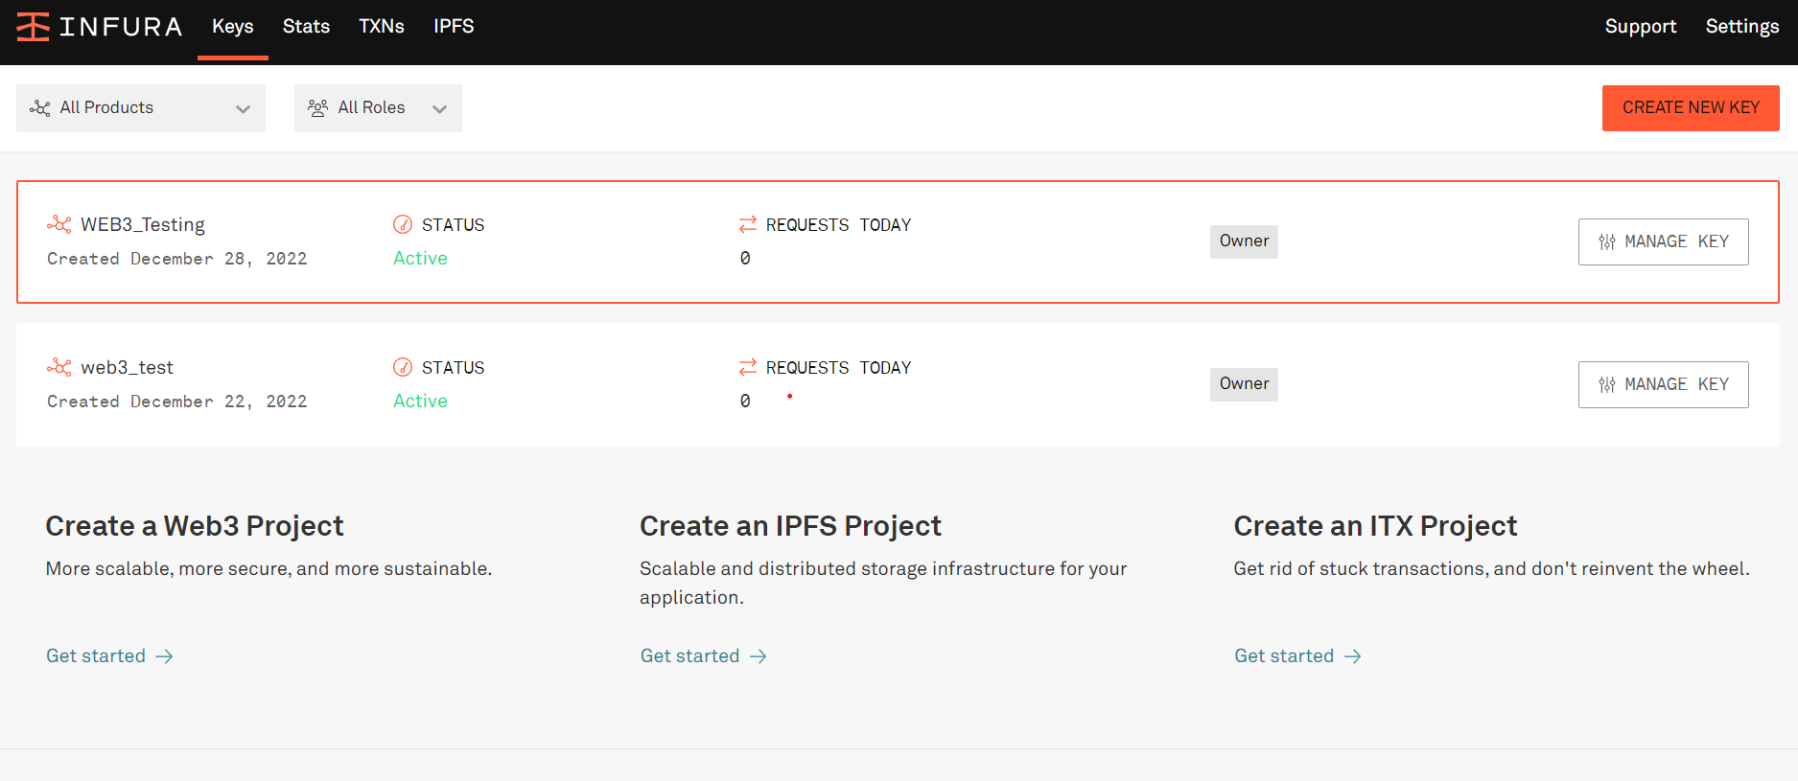Click the network icon in All Products

pos(40,108)
